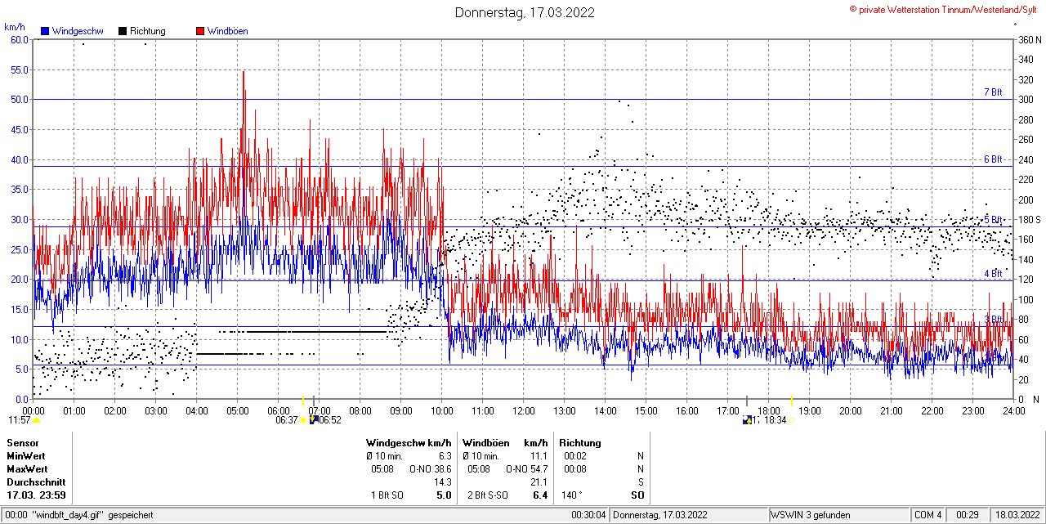Click the 2 Bft S-SO gust entry

(489, 495)
